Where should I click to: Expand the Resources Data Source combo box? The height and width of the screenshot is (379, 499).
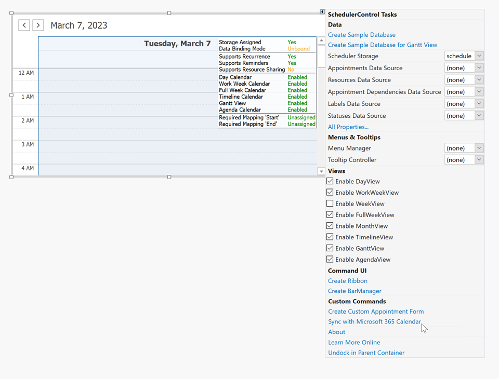tap(479, 79)
